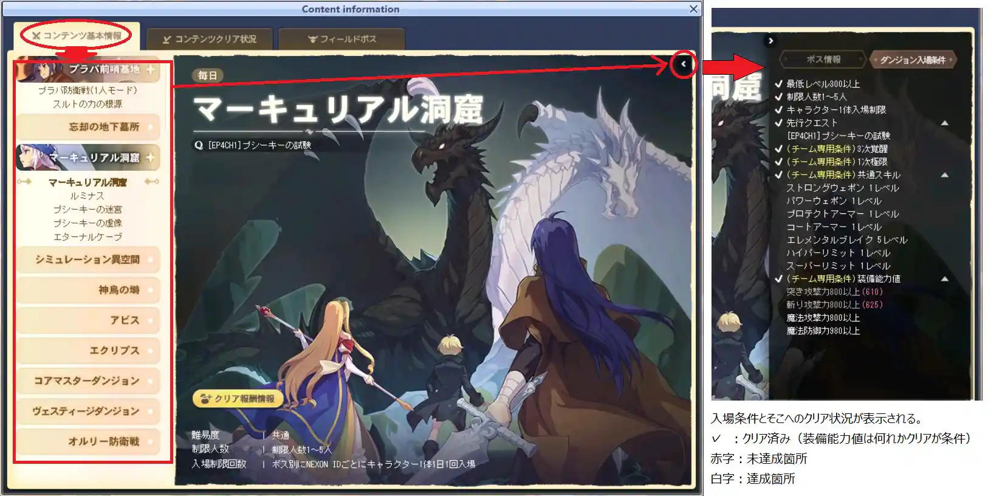Click the checkmark beside (チーム専用条件)3次覚醒
Viewport: 991px width, 496px height.
point(778,149)
